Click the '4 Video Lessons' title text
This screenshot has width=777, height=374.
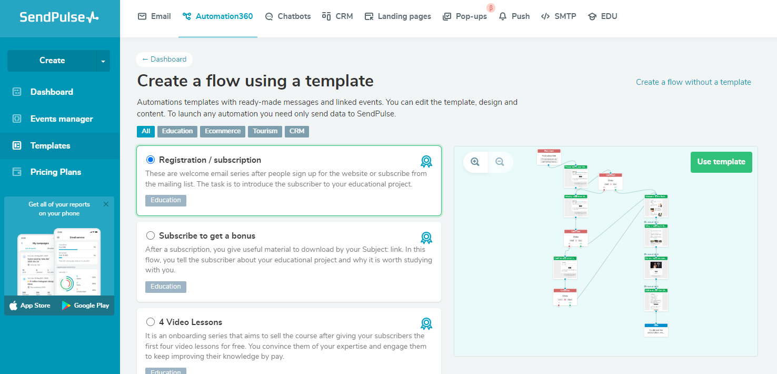191,322
